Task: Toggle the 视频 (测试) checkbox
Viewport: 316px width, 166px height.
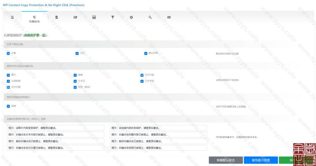Action: coord(75,87)
